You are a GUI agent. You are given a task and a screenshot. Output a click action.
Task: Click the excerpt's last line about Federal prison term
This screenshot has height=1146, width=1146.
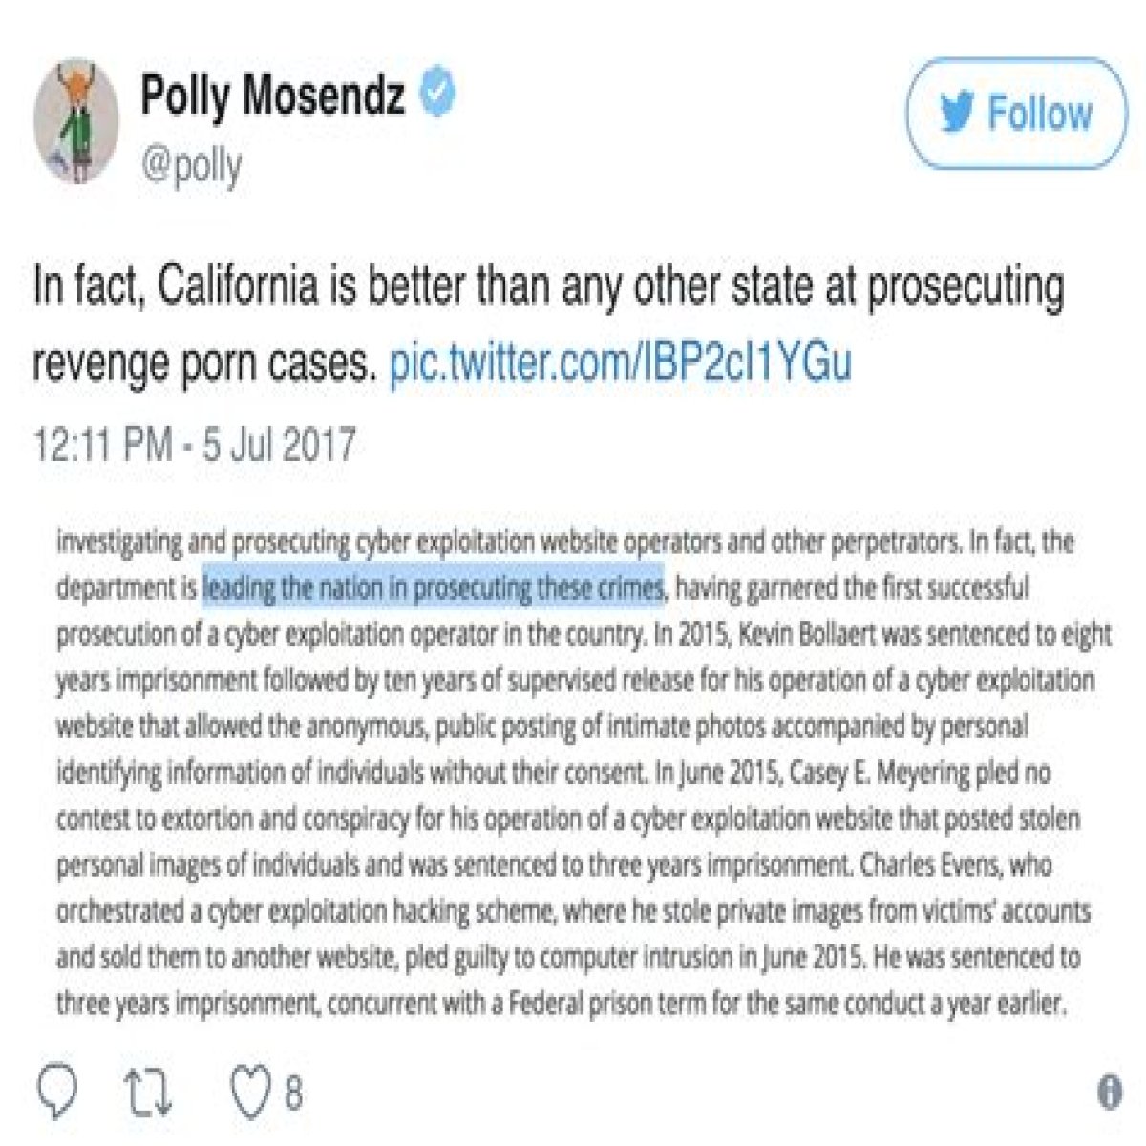(x=561, y=1004)
